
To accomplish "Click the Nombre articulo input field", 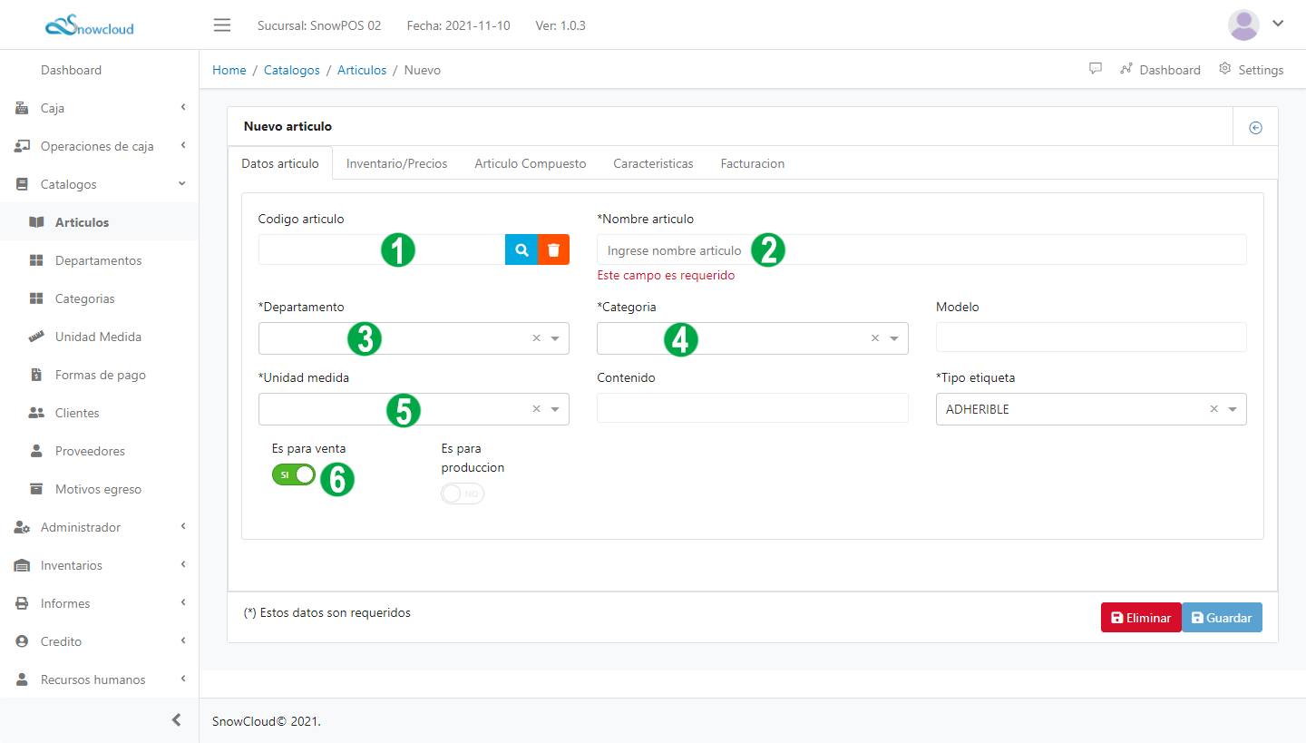I will tap(921, 249).
